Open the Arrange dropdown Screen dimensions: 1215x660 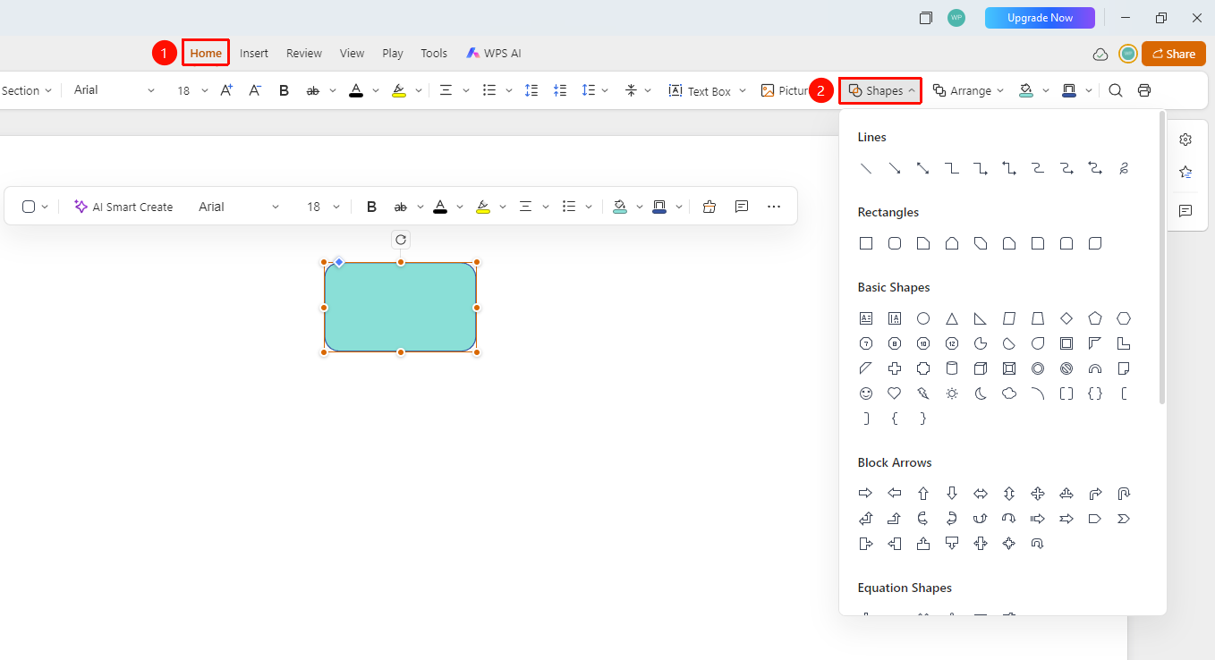point(968,90)
